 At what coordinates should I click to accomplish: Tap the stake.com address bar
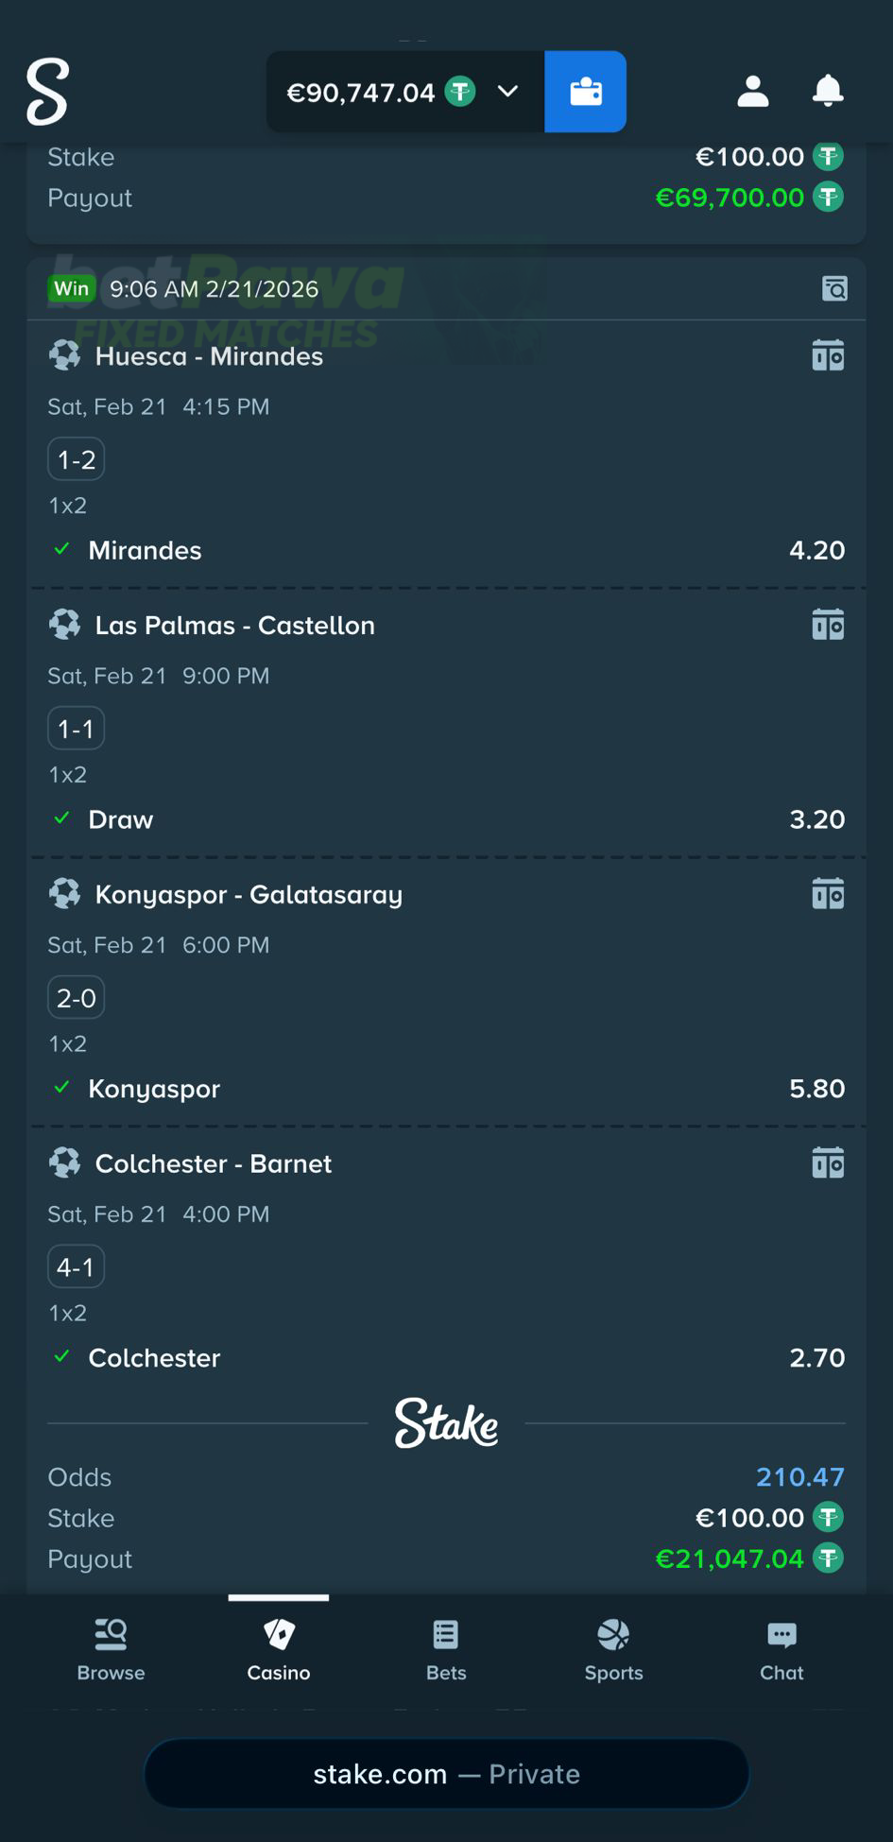click(x=446, y=1774)
